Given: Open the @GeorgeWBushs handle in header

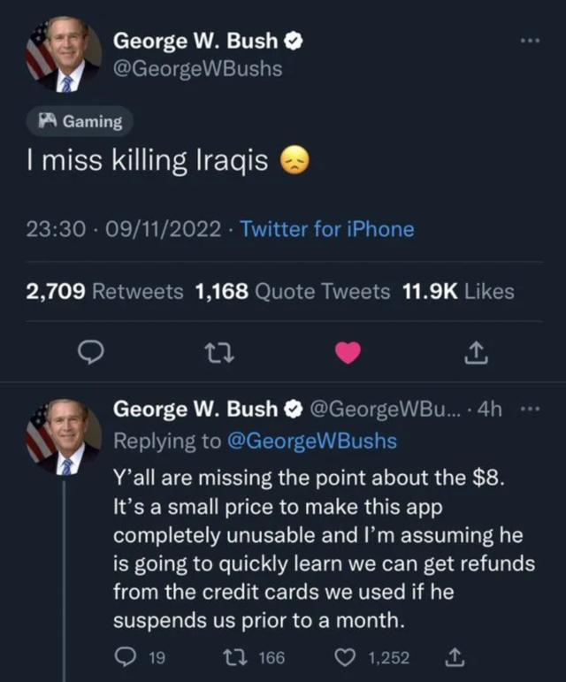Looking at the screenshot, I should point(198,68).
